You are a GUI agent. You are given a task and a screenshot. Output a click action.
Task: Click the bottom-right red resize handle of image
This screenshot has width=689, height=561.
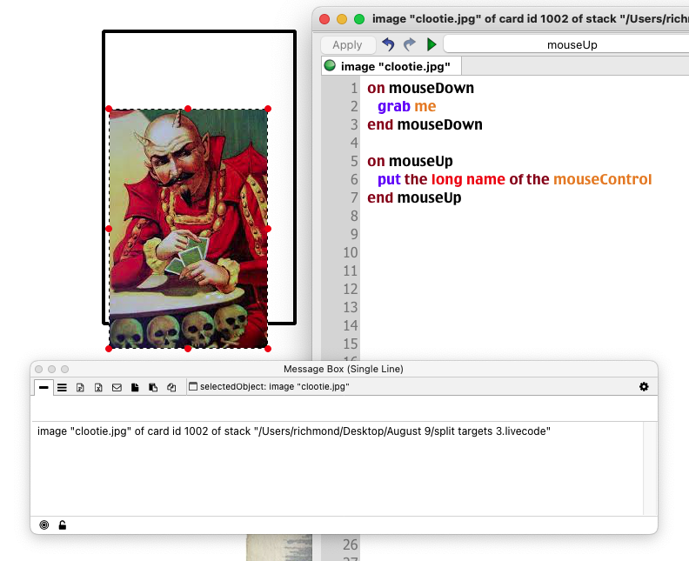click(268, 348)
